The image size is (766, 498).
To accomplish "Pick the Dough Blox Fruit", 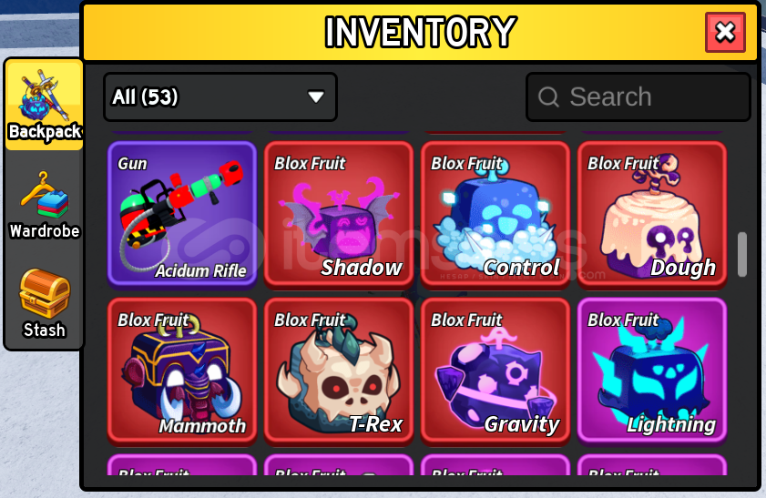I will click(652, 213).
